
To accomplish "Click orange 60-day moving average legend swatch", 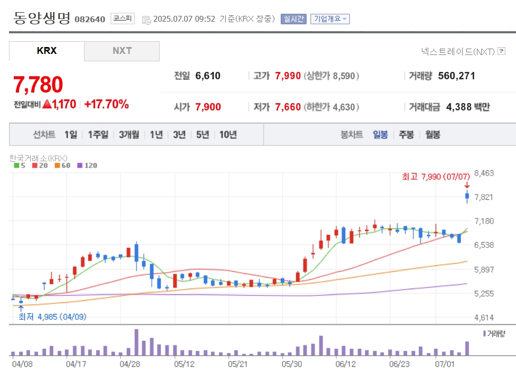I will [57, 165].
